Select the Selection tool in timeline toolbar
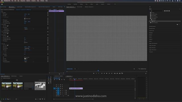Image resolution: width=182 pixels, height=102 pixels. tap(49, 77)
